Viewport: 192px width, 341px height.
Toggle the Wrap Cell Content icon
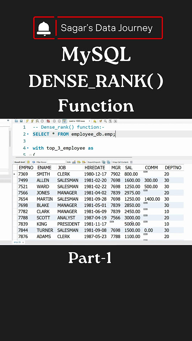click(131, 162)
